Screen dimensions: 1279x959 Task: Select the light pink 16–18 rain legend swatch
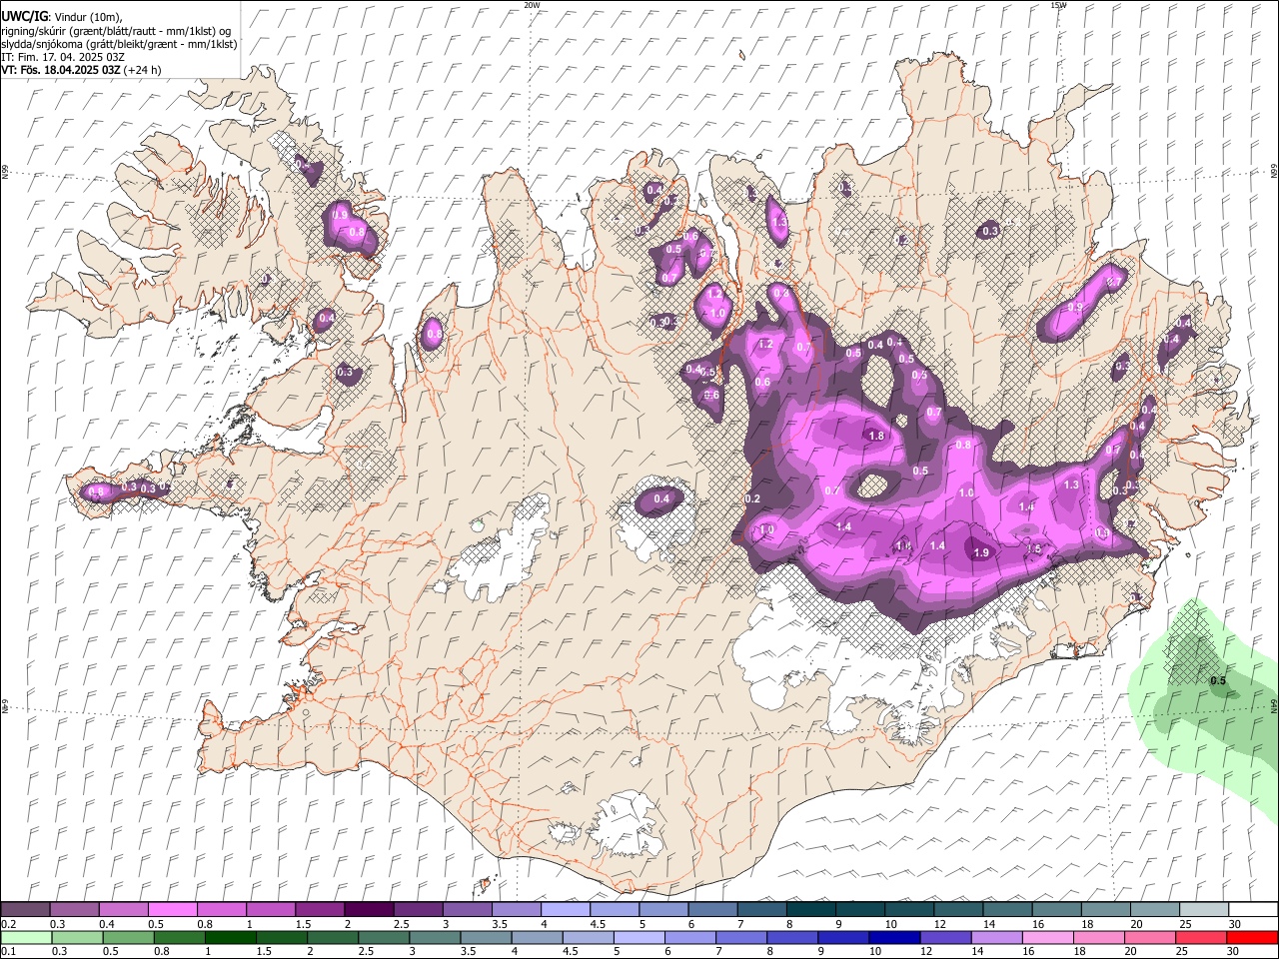point(1048,937)
